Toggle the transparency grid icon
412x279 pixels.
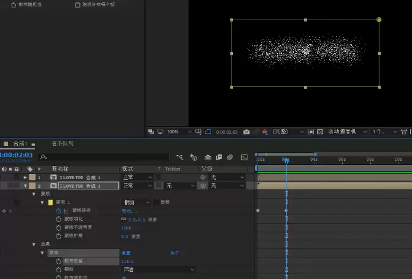(320, 132)
